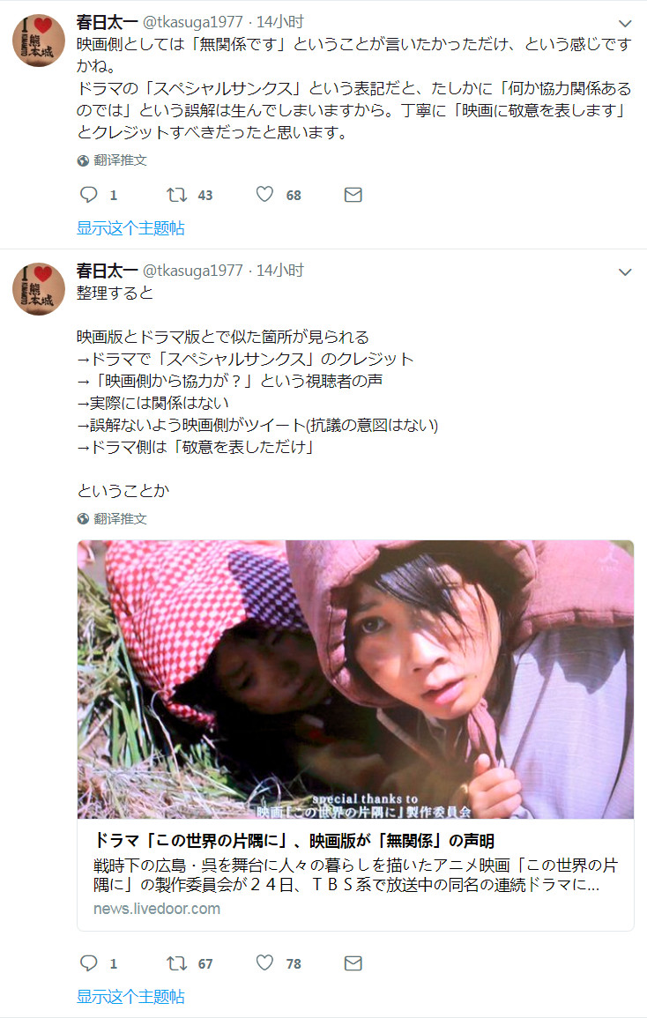Open the drama screenshot in the link card
This screenshot has height=1018, width=647.
coord(355,679)
